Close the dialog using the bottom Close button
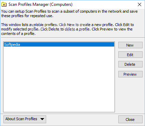Screen dimensions: 145x126 click(x=130, y=119)
